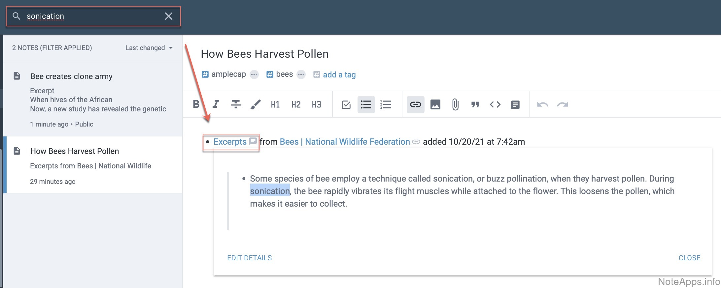Toggle bold formatting in toolbar

point(196,104)
